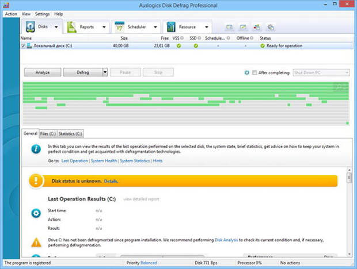Sort by the Status column header
The image size is (357, 269).
pyautogui.click(x=265, y=38)
